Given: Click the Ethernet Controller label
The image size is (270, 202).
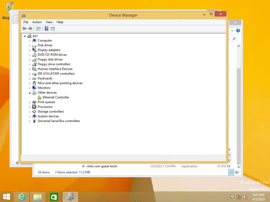Looking at the screenshot, I should (56, 97).
